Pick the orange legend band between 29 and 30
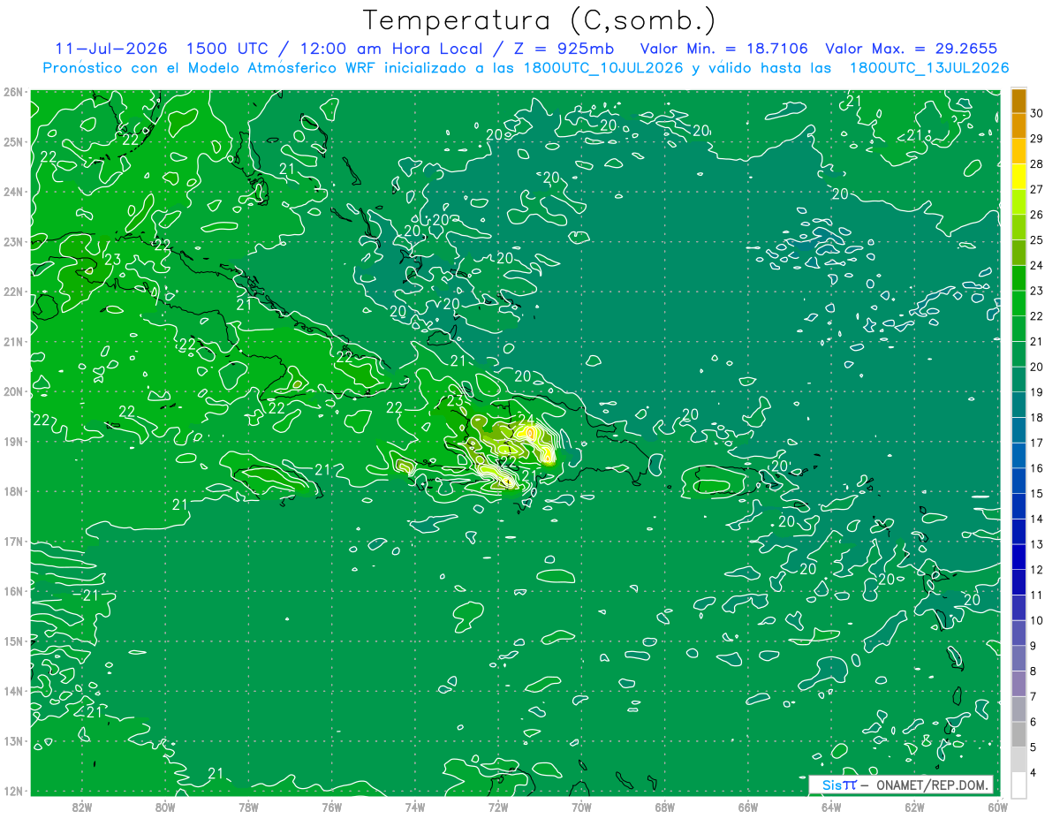 (x=1018, y=125)
